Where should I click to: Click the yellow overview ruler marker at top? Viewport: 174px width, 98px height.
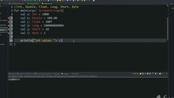[167, 6]
